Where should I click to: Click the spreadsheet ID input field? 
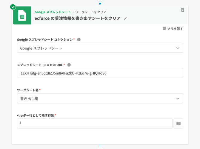click(100, 73)
